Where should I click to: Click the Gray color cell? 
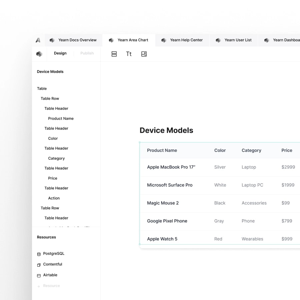tap(219, 221)
